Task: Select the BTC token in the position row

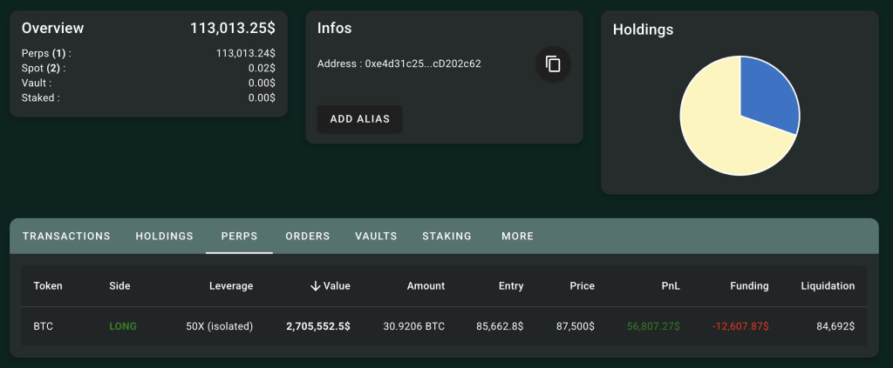Action: pos(44,326)
